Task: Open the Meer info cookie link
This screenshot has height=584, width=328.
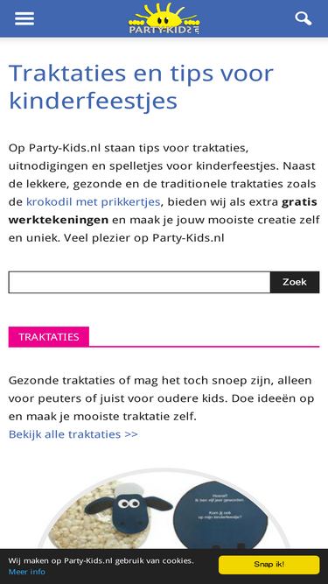Action: click(x=27, y=572)
